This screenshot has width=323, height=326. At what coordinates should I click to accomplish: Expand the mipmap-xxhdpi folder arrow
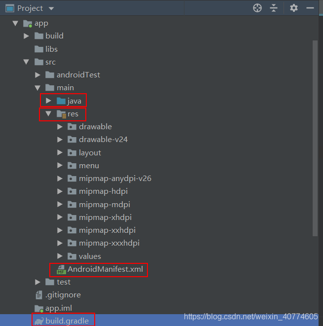point(60,230)
